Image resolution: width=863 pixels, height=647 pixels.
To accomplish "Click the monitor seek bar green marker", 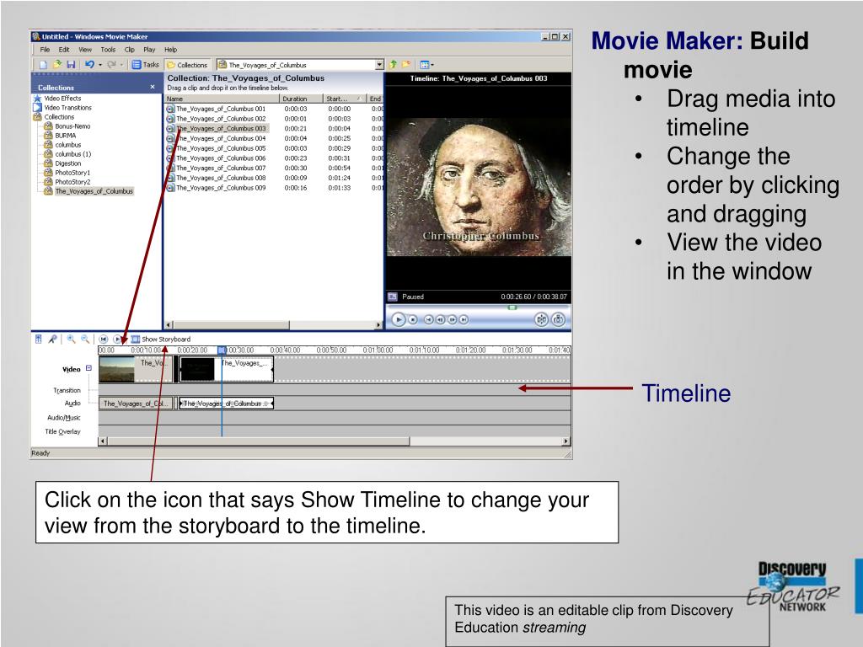I will coord(512,307).
